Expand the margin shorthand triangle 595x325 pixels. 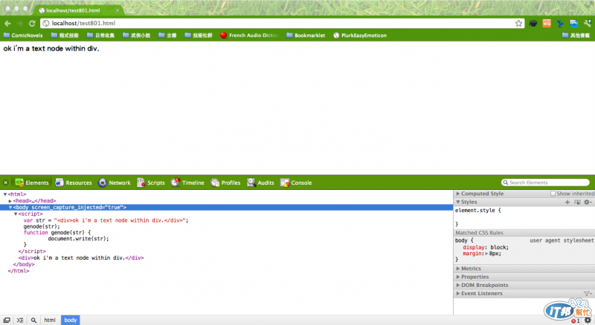coord(486,254)
